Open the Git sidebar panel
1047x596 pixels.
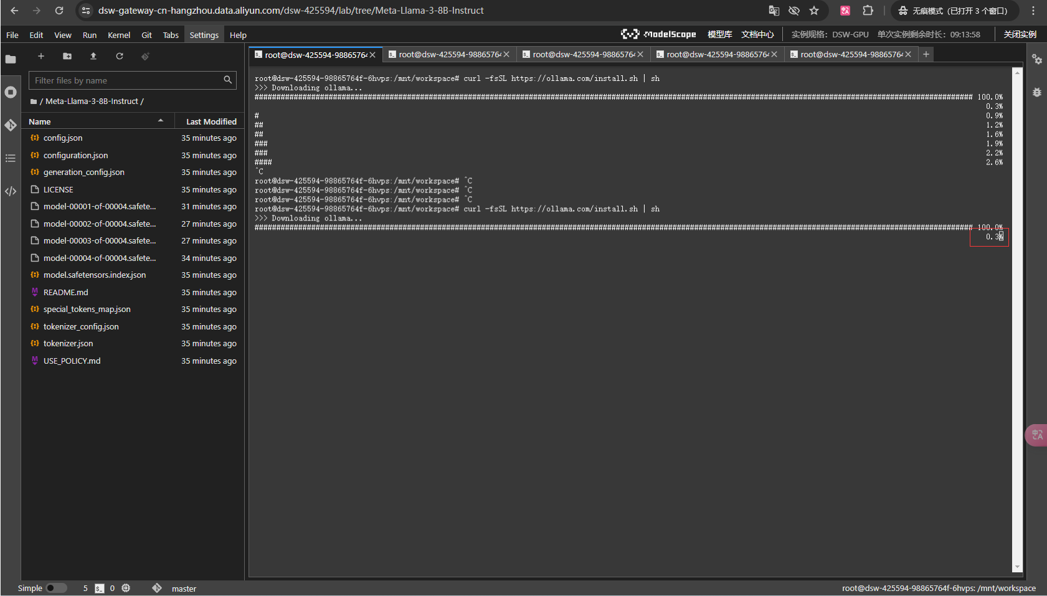click(11, 125)
